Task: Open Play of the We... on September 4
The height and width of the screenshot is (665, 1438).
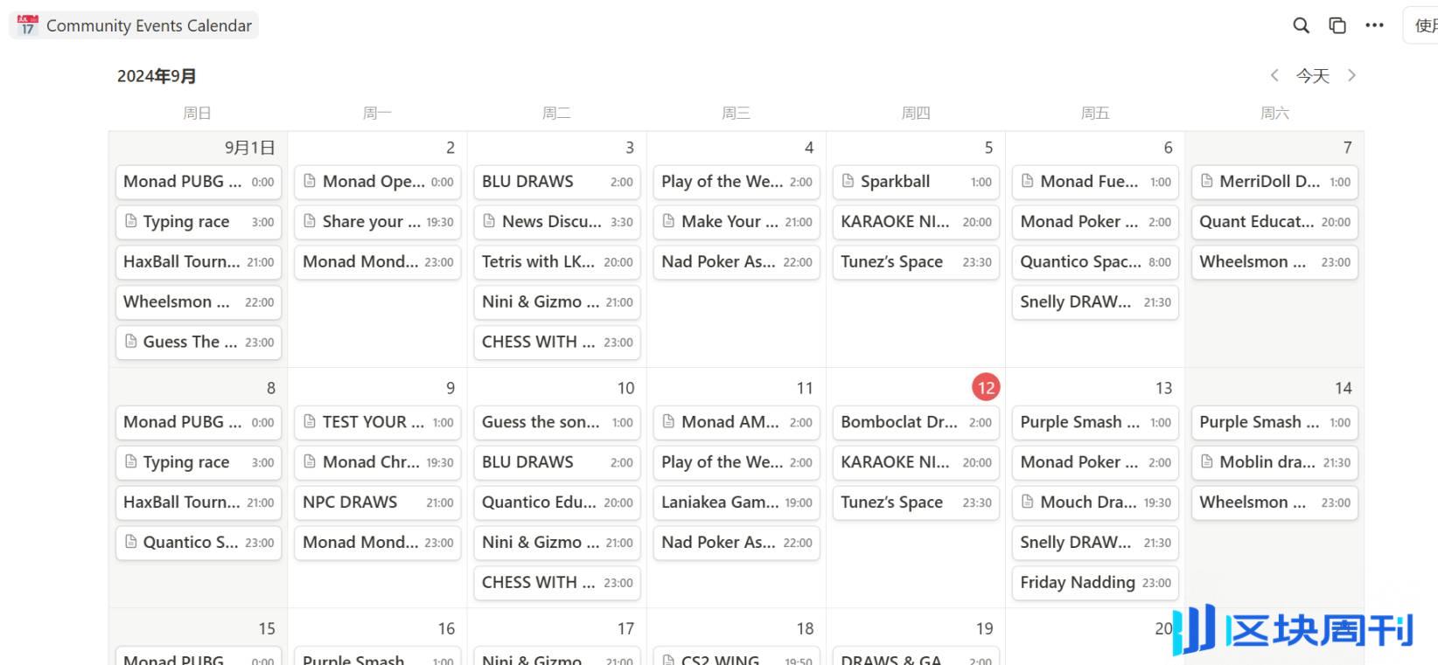Action: click(736, 182)
